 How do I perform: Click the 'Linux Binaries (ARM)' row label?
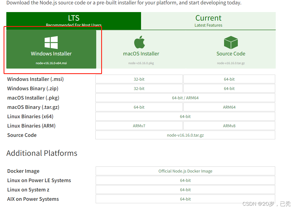[x=31, y=126]
